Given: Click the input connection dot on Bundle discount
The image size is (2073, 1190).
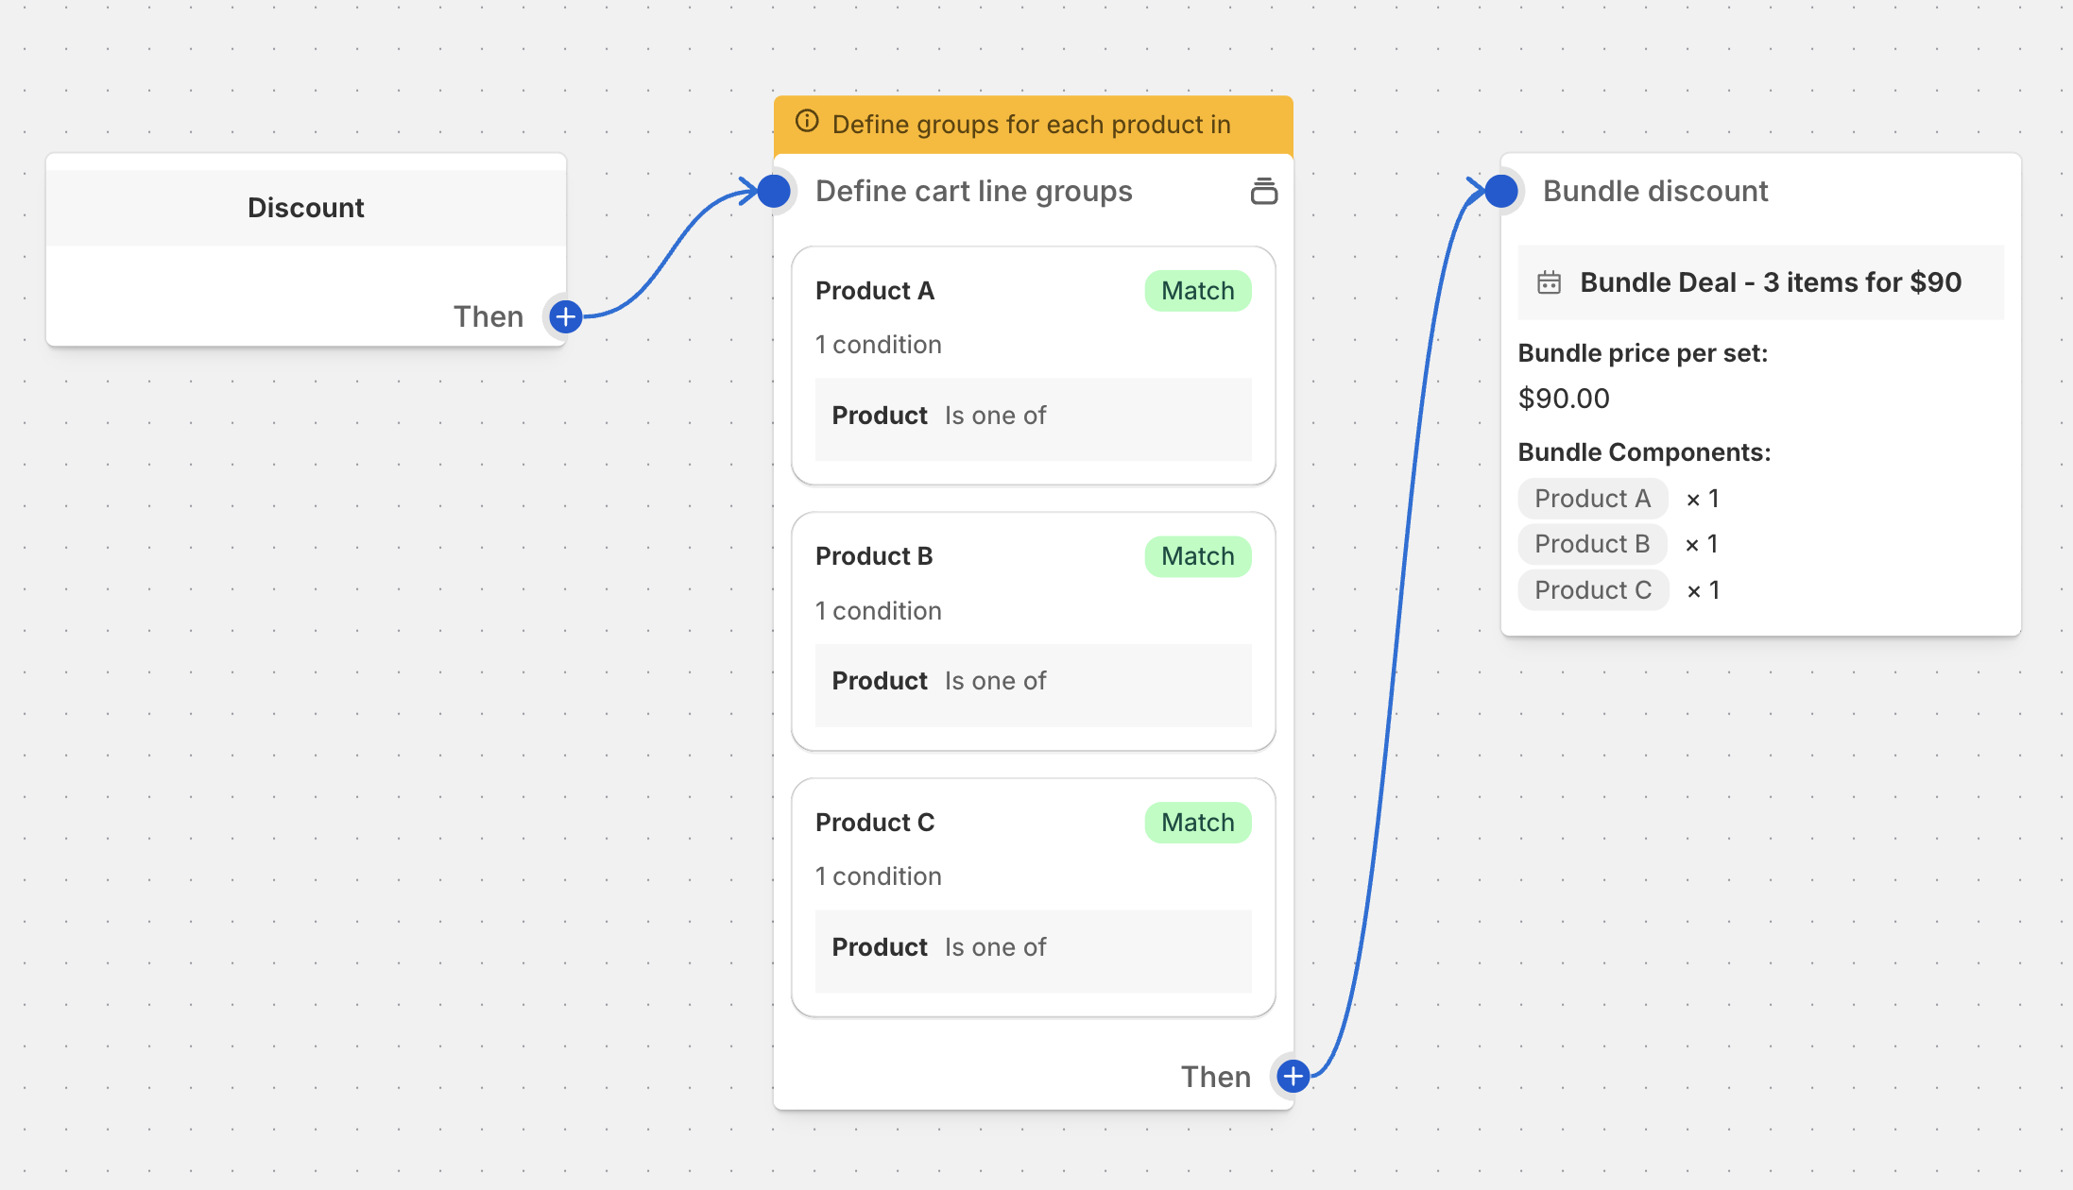Looking at the screenshot, I should coord(1500,190).
